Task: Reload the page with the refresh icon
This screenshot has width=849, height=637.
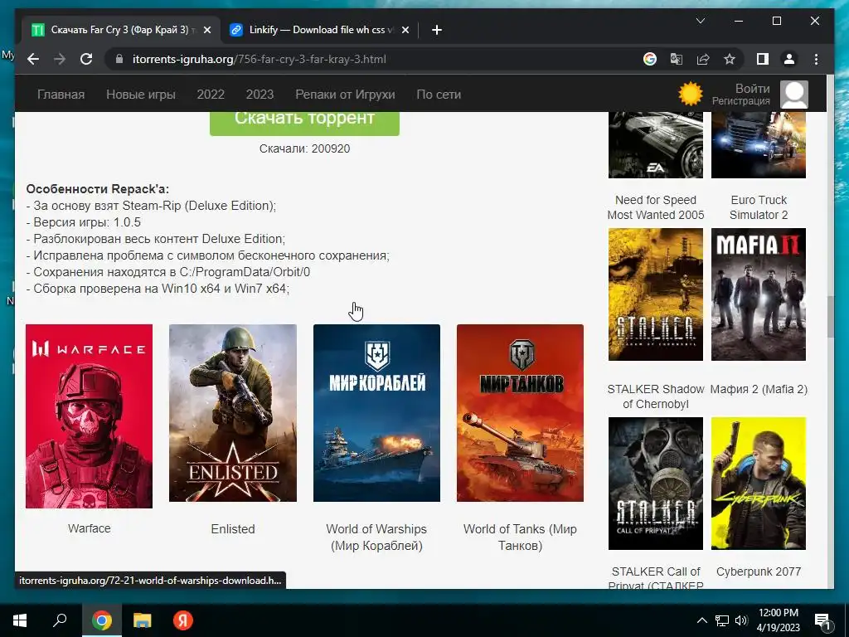Action: tap(86, 59)
